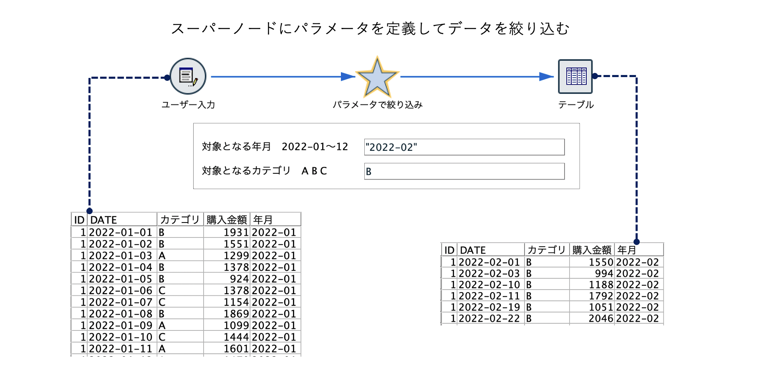
Task: Open the DATE column header of the output table
Action: click(x=474, y=250)
